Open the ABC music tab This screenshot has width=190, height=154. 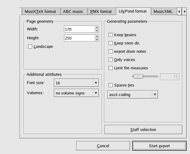73,12
